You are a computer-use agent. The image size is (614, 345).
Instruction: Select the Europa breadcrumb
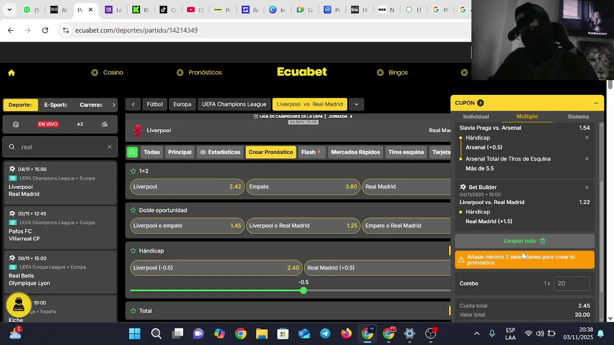click(182, 104)
